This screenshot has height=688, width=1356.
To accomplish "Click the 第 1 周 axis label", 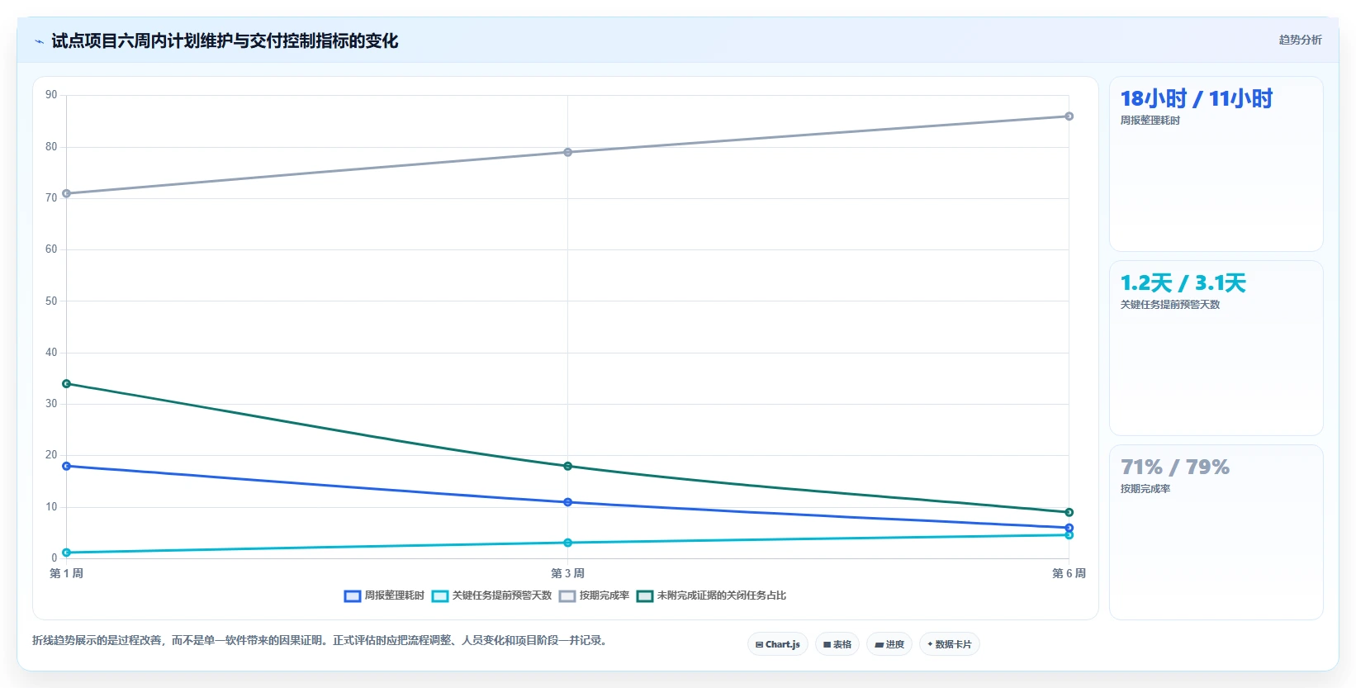I will point(66,573).
